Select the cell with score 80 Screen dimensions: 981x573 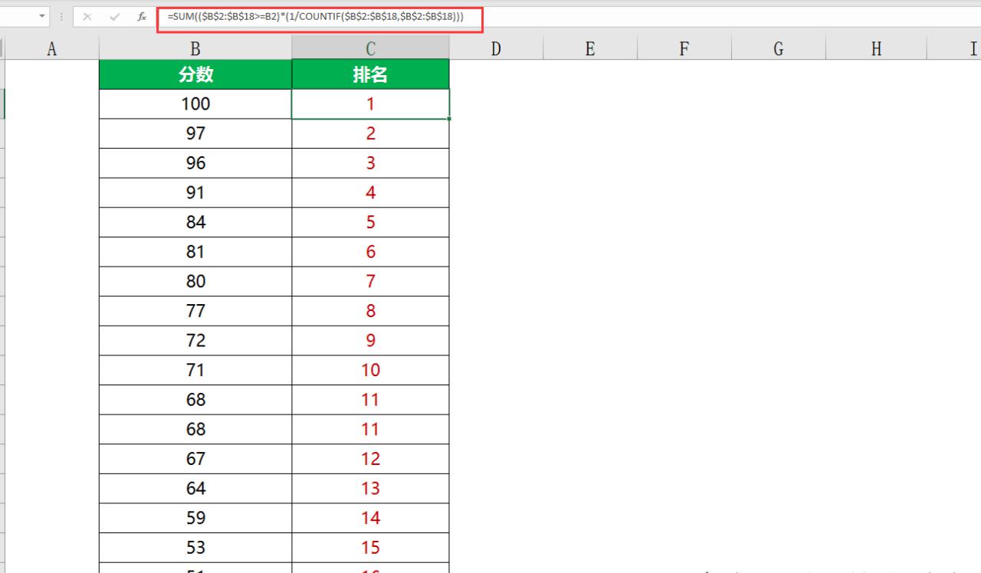pos(195,281)
